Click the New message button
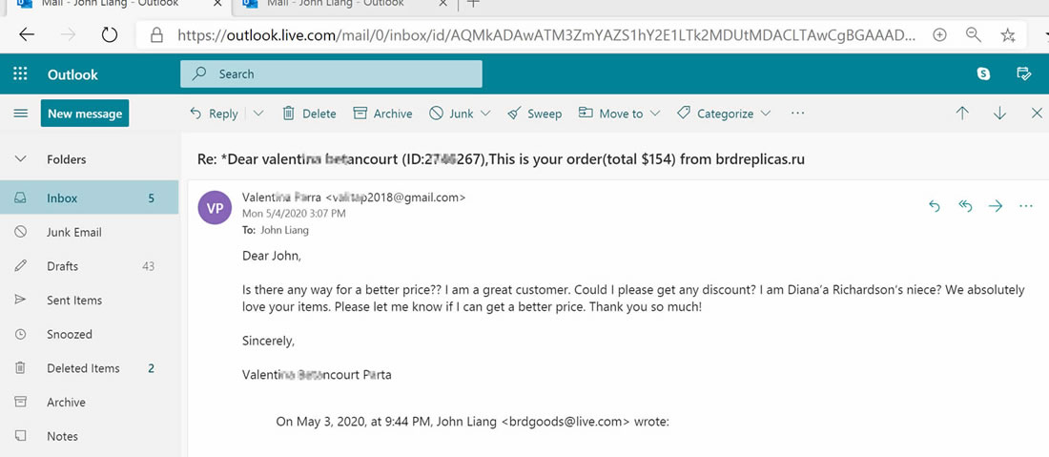The image size is (1049, 457). tap(85, 114)
